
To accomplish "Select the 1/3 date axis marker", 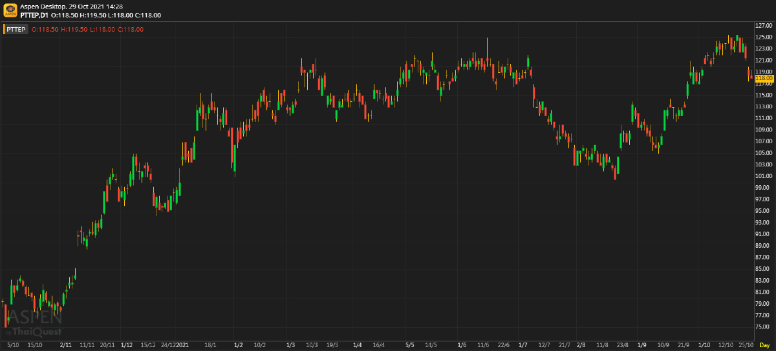I will tap(290, 345).
